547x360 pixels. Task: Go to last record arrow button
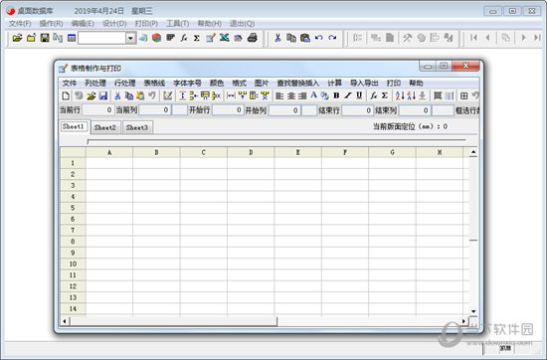coord(537,38)
